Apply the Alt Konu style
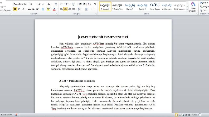 (167, 7)
